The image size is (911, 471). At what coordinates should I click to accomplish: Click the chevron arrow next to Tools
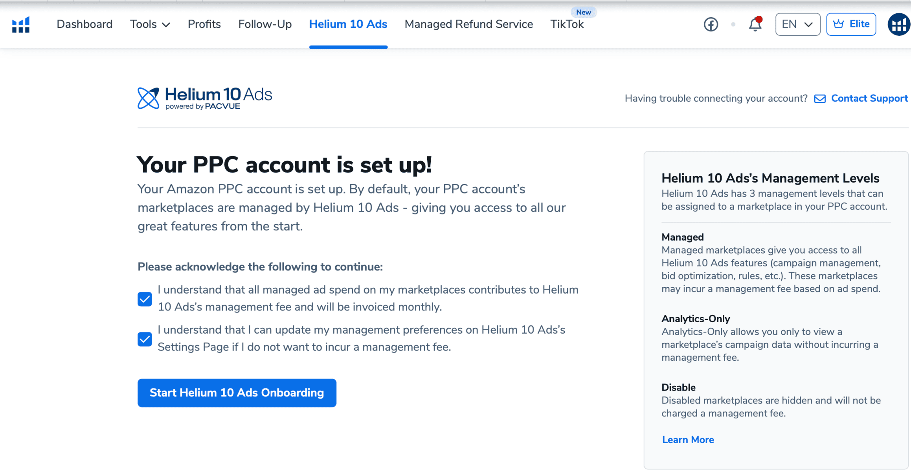pyautogui.click(x=166, y=25)
